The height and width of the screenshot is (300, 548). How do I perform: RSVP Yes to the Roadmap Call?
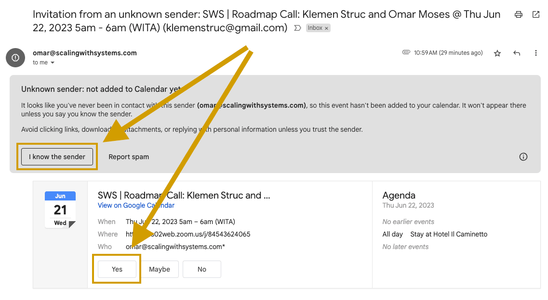pos(117,269)
